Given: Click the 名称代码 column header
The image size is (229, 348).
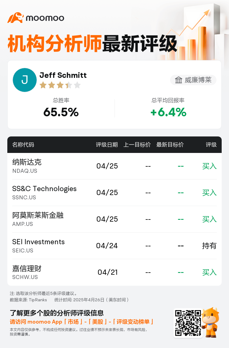Looking at the screenshot, I should pyautogui.click(x=23, y=145).
